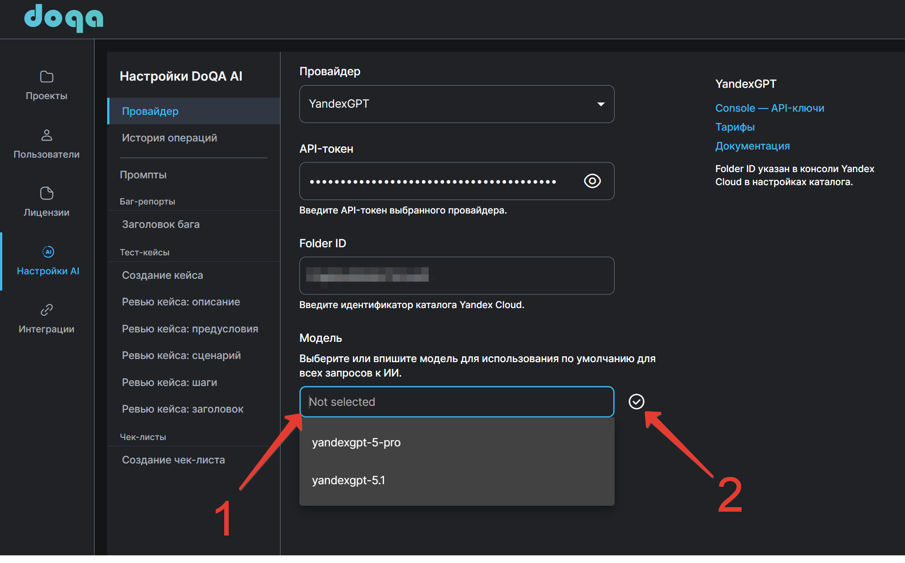
Task: Focus the Модель 'Not selected' input
Action: pos(457,402)
